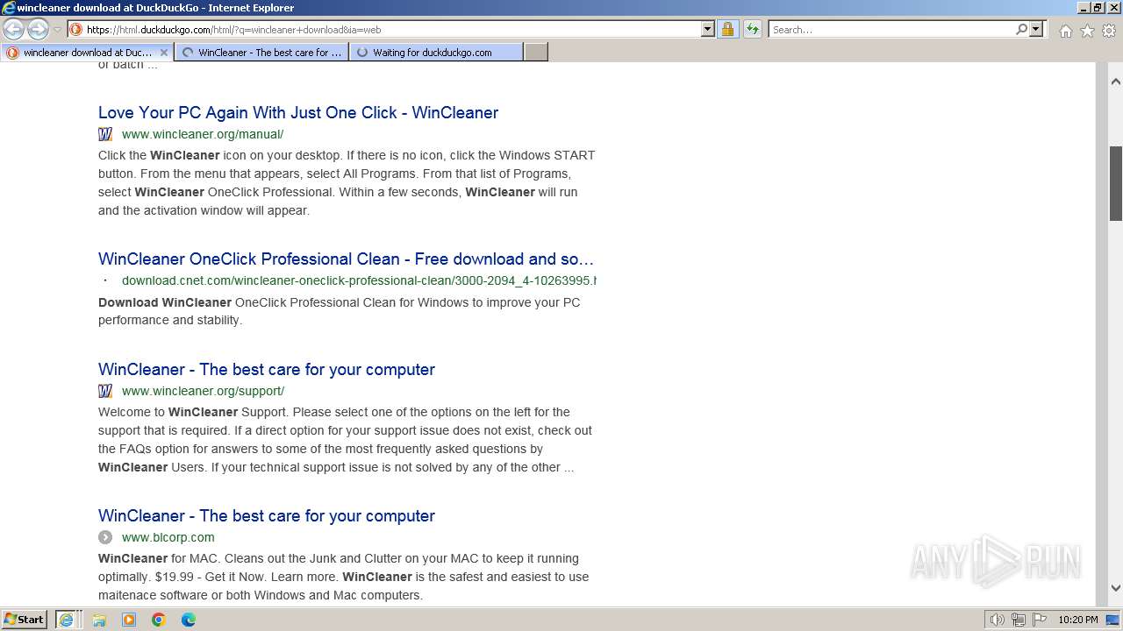This screenshot has width=1123, height=631.
Task: Click the snippet 'WinCleaner for MAC'
Action: click(x=344, y=577)
